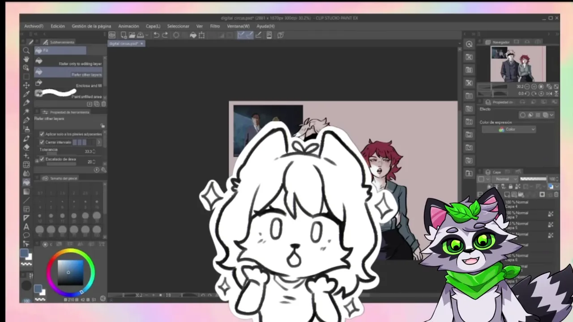The image size is (573, 322).
Task: Close the 'digital circus.psd' tab
Action: (x=141, y=44)
